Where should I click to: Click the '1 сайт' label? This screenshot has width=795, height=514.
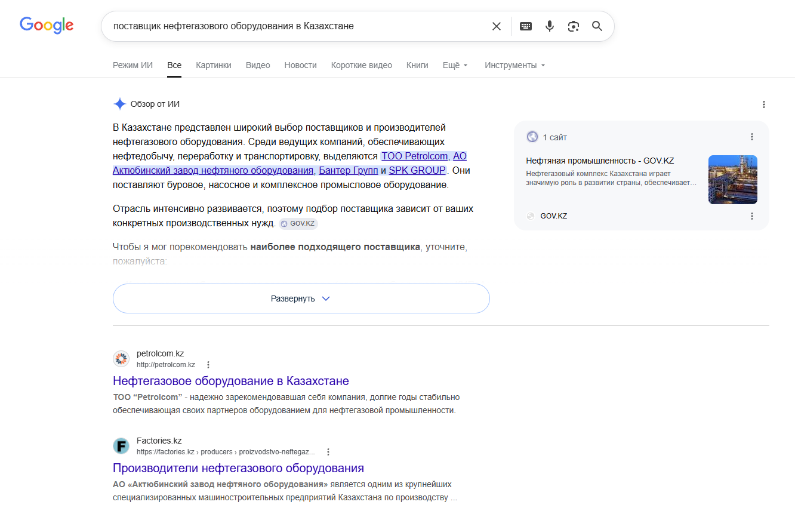click(555, 137)
